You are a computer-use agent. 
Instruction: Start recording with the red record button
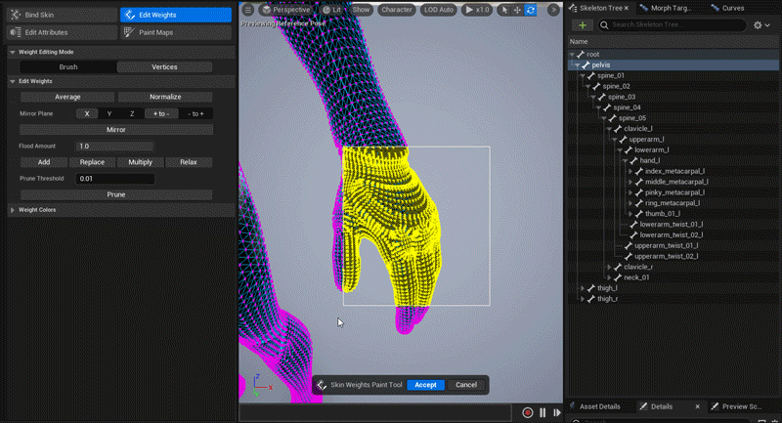click(527, 412)
